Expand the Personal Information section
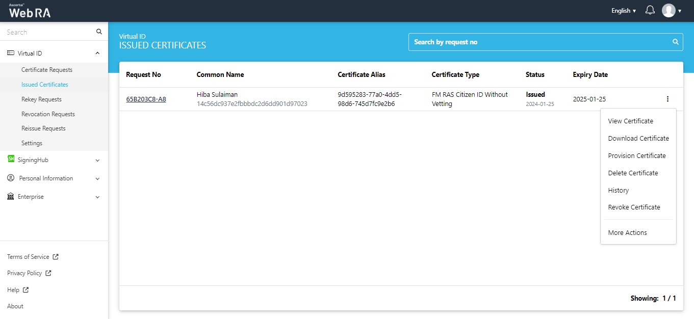The width and height of the screenshot is (694, 319). point(97,178)
